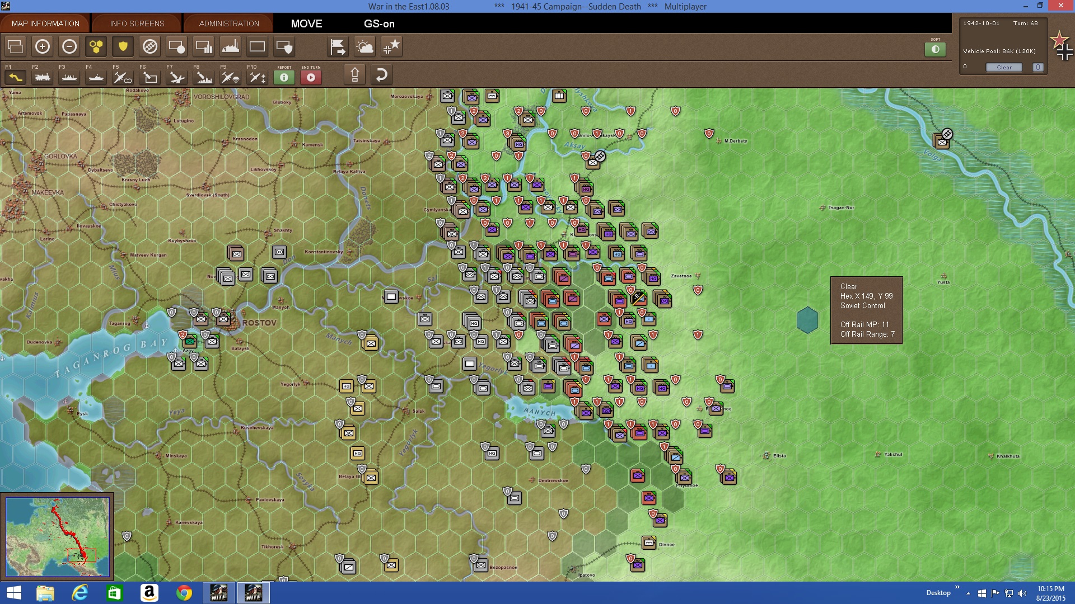Image resolution: width=1075 pixels, height=604 pixels.
Task: Toggle the green SOFT factor button
Action: coord(936,49)
